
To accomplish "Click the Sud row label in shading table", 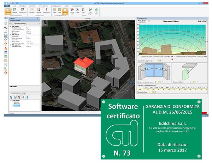I will point(140,89).
